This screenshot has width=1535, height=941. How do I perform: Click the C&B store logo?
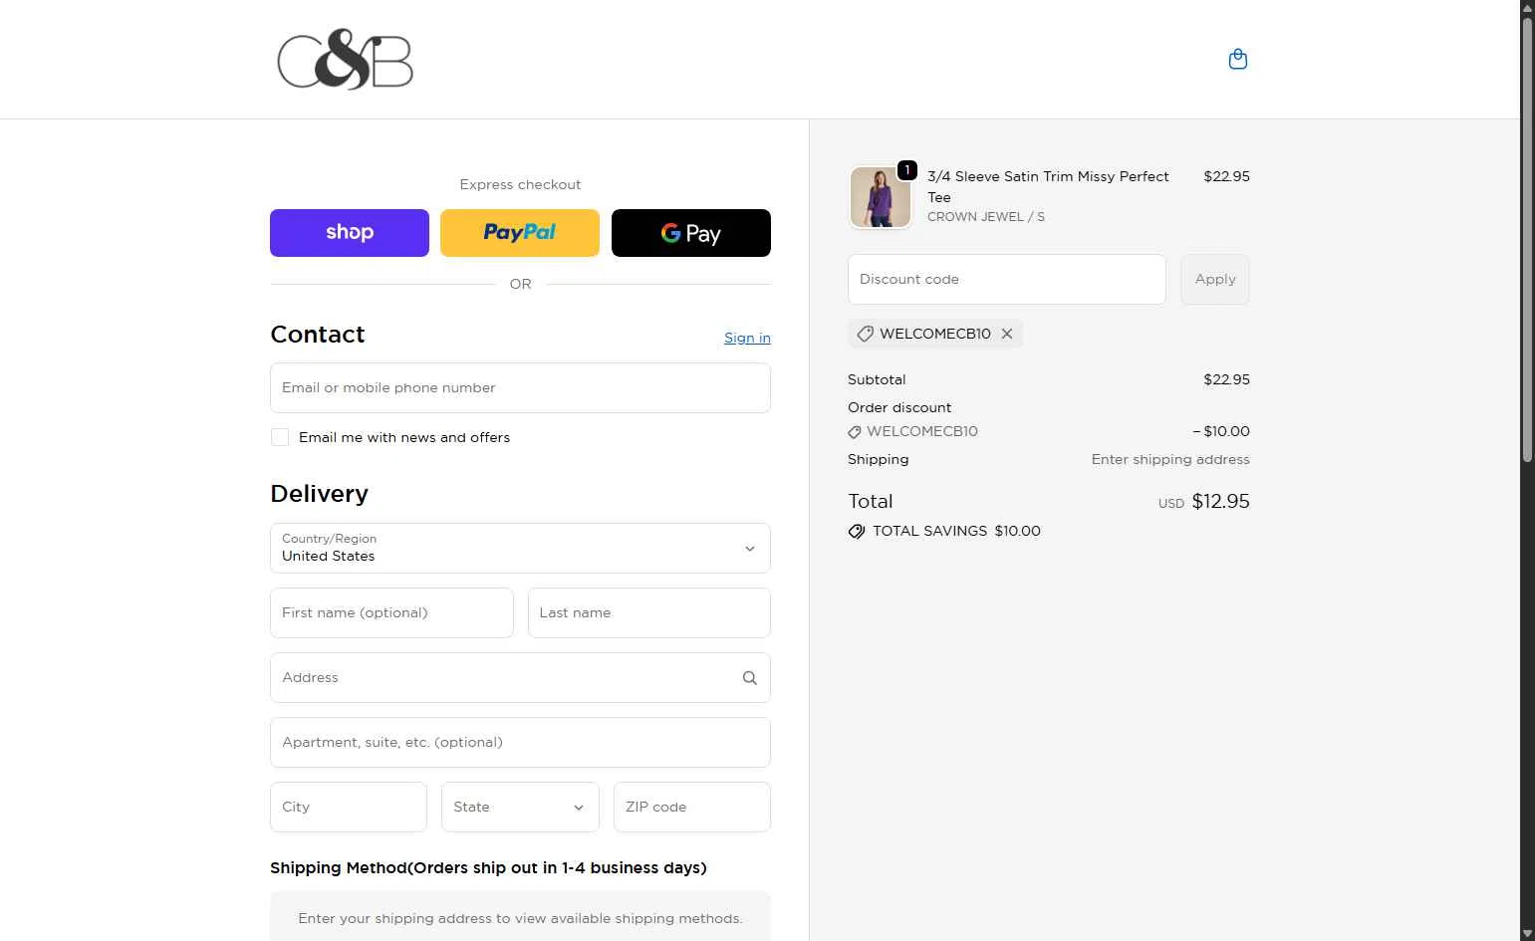[x=345, y=60]
